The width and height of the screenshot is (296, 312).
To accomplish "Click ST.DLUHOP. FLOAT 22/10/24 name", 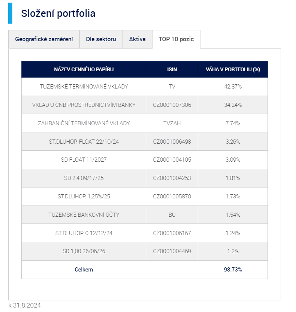I will click(x=84, y=142).
